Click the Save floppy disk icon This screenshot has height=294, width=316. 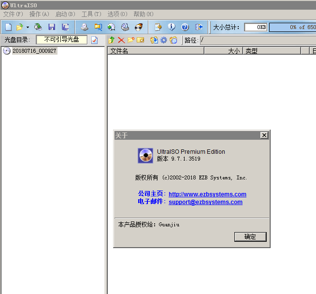coord(52,27)
